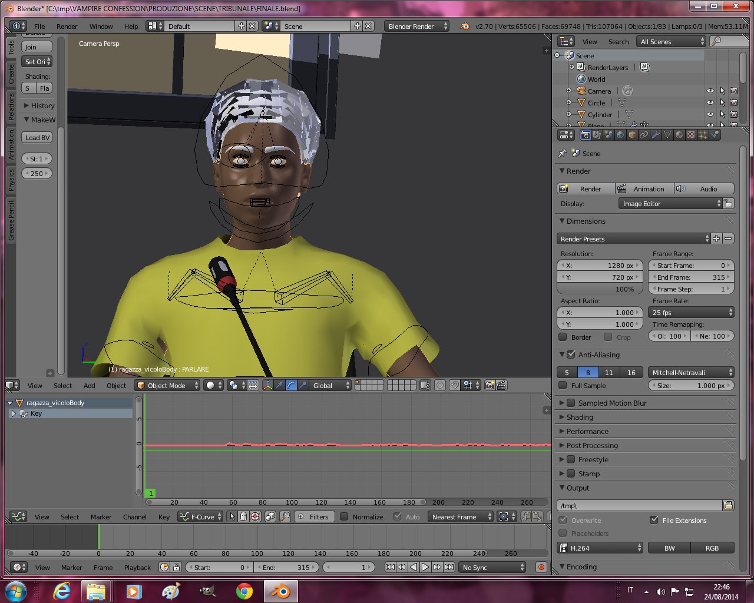This screenshot has height=603, width=754.
Task: Click the magnifier search icon in graph header
Action: coord(285,516)
